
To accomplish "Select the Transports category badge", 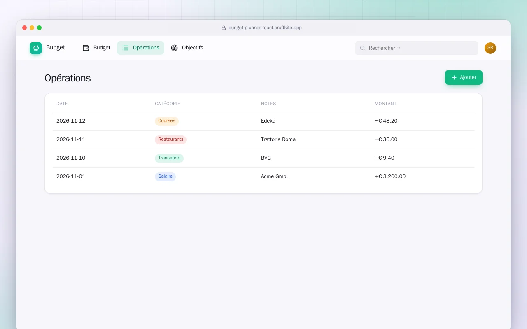I will [169, 158].
